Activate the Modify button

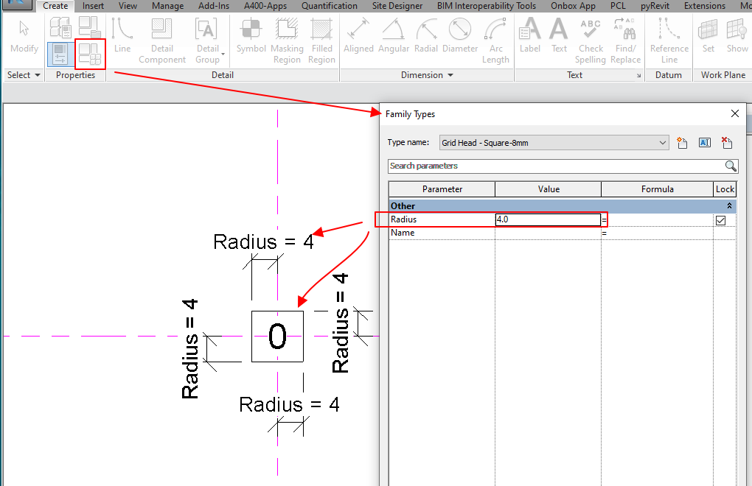pyautogui.click(x=23, y=33)
